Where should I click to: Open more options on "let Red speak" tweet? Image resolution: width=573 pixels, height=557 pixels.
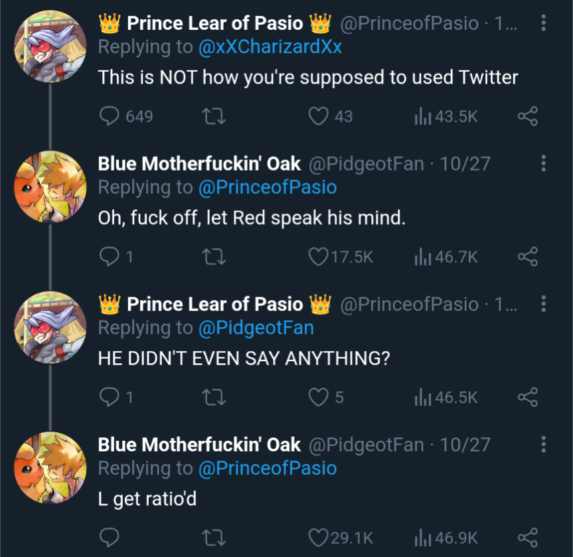point(544,164)
